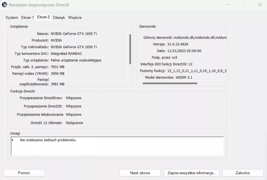Image resolution: width=267 pixels, height=180 pixels.
Task: Click the driver version 31.0.15.4626
Action: [178, 44]
